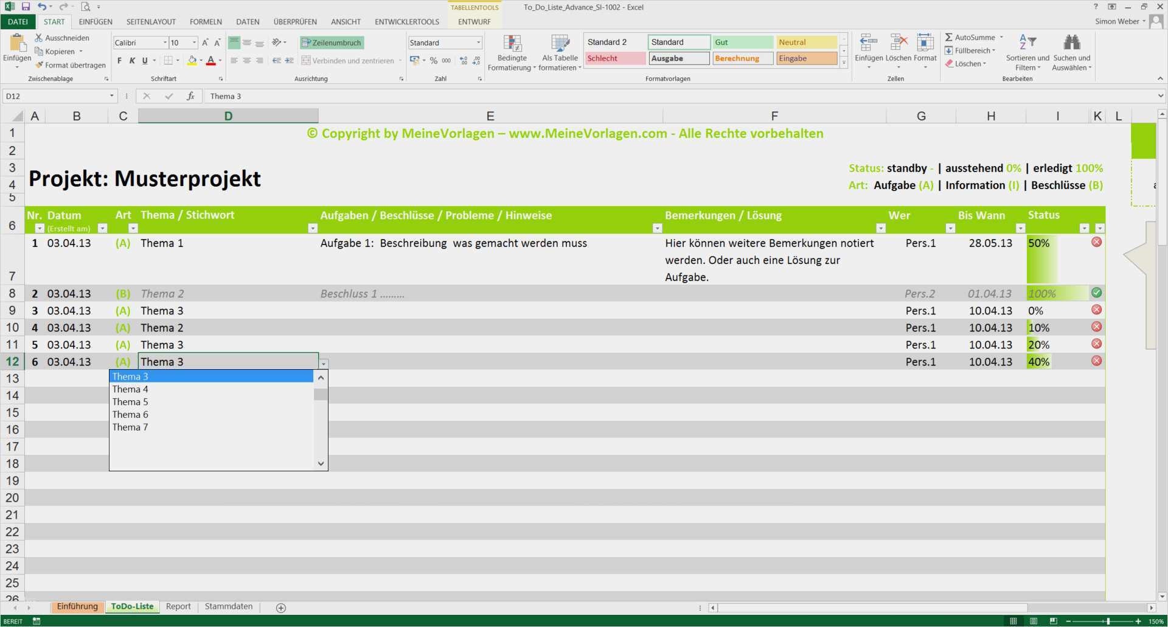Select Sortieren und Filtern
Viewport: 1168px width, 627px height.
pos(1026,52)
